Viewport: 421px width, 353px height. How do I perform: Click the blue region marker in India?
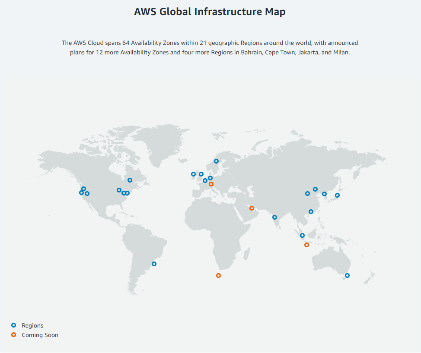point(274,217)
